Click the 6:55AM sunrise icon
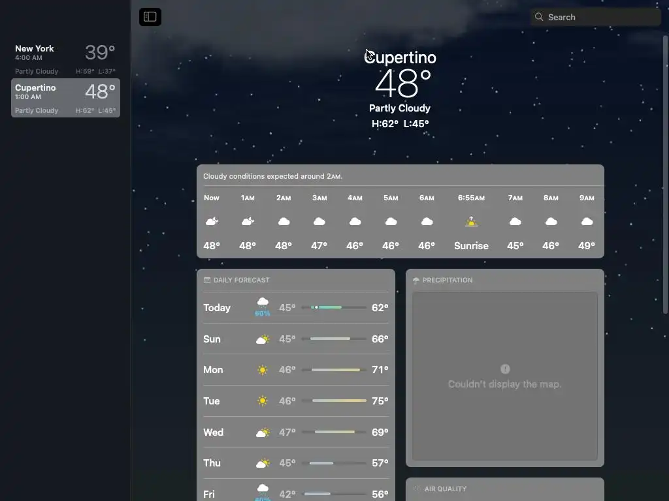 coord(471,222)
